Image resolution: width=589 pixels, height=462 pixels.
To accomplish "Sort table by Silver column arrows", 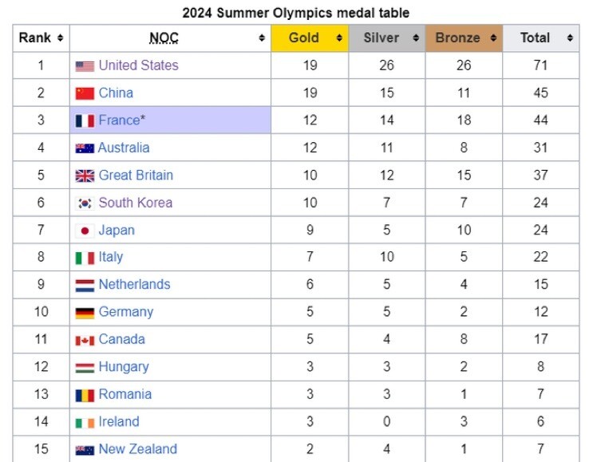I will (x=416, y=38).
